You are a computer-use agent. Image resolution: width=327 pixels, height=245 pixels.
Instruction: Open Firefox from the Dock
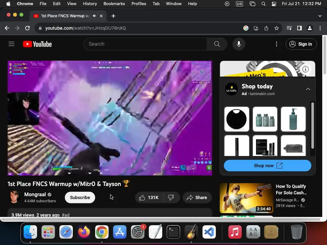pos(84,232)
